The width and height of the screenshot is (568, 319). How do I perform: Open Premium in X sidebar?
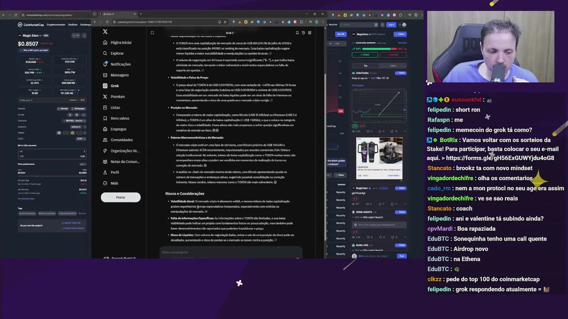114,97
